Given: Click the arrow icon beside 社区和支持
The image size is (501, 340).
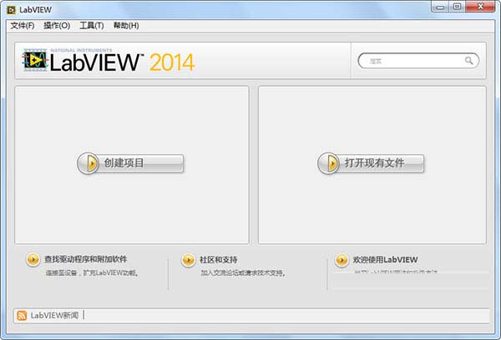Looking at the screenshot, I should pos(188,260).
